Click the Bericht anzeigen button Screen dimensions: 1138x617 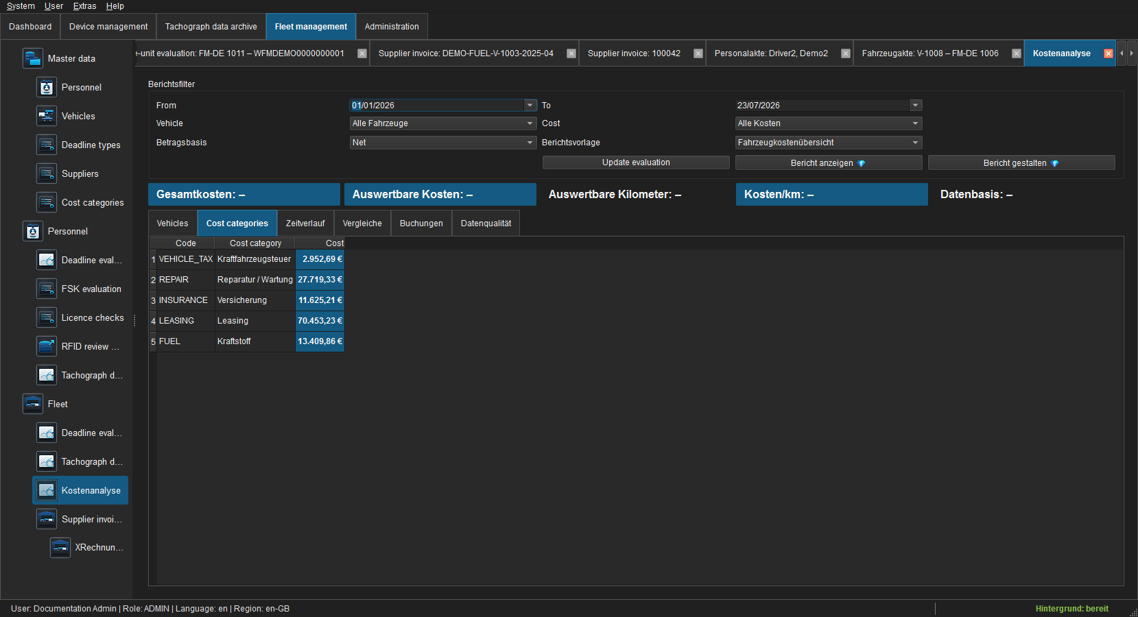[829, 162]
